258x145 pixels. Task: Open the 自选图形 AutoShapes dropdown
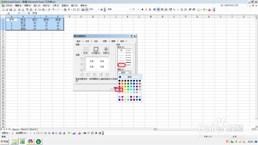22,133
